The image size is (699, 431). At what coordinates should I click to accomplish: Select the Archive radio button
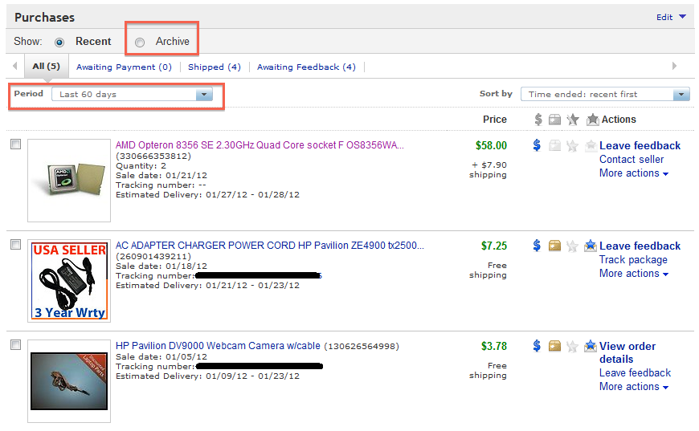click(140, 42)
